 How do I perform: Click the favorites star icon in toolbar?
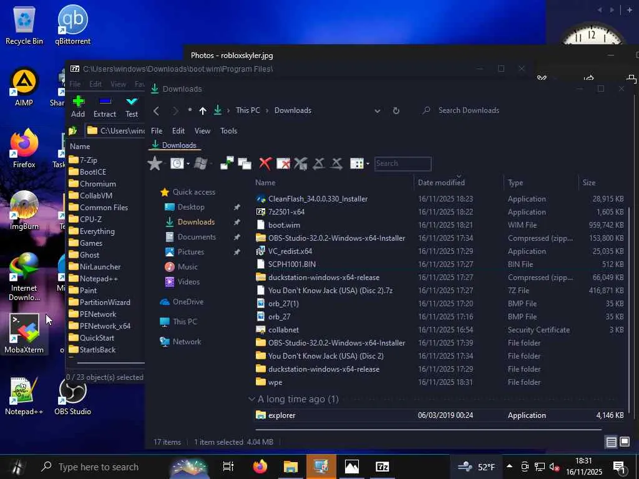coord(155,163)
